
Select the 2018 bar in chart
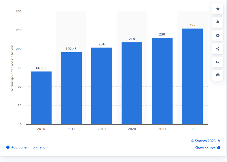71,88
